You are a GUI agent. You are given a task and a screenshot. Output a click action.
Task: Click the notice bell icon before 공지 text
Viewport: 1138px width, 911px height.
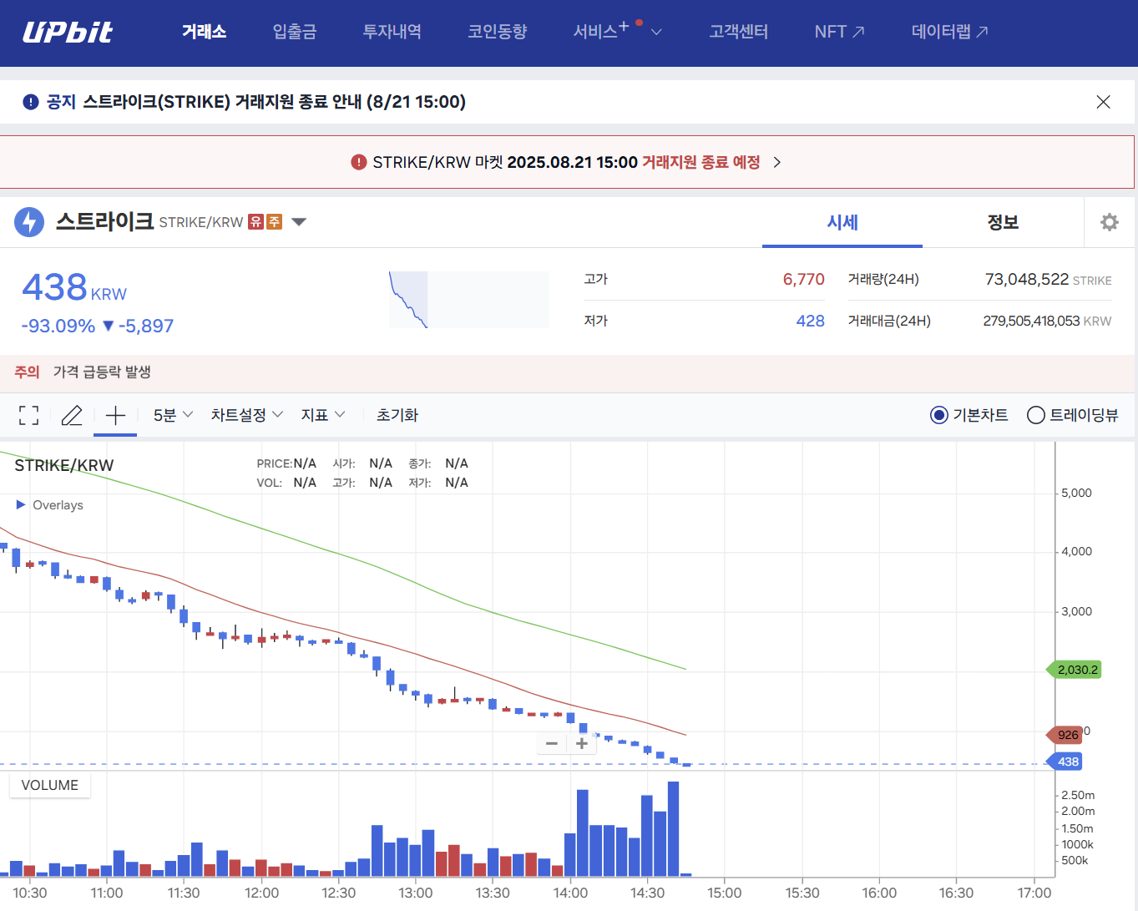(x=30, y=101)
